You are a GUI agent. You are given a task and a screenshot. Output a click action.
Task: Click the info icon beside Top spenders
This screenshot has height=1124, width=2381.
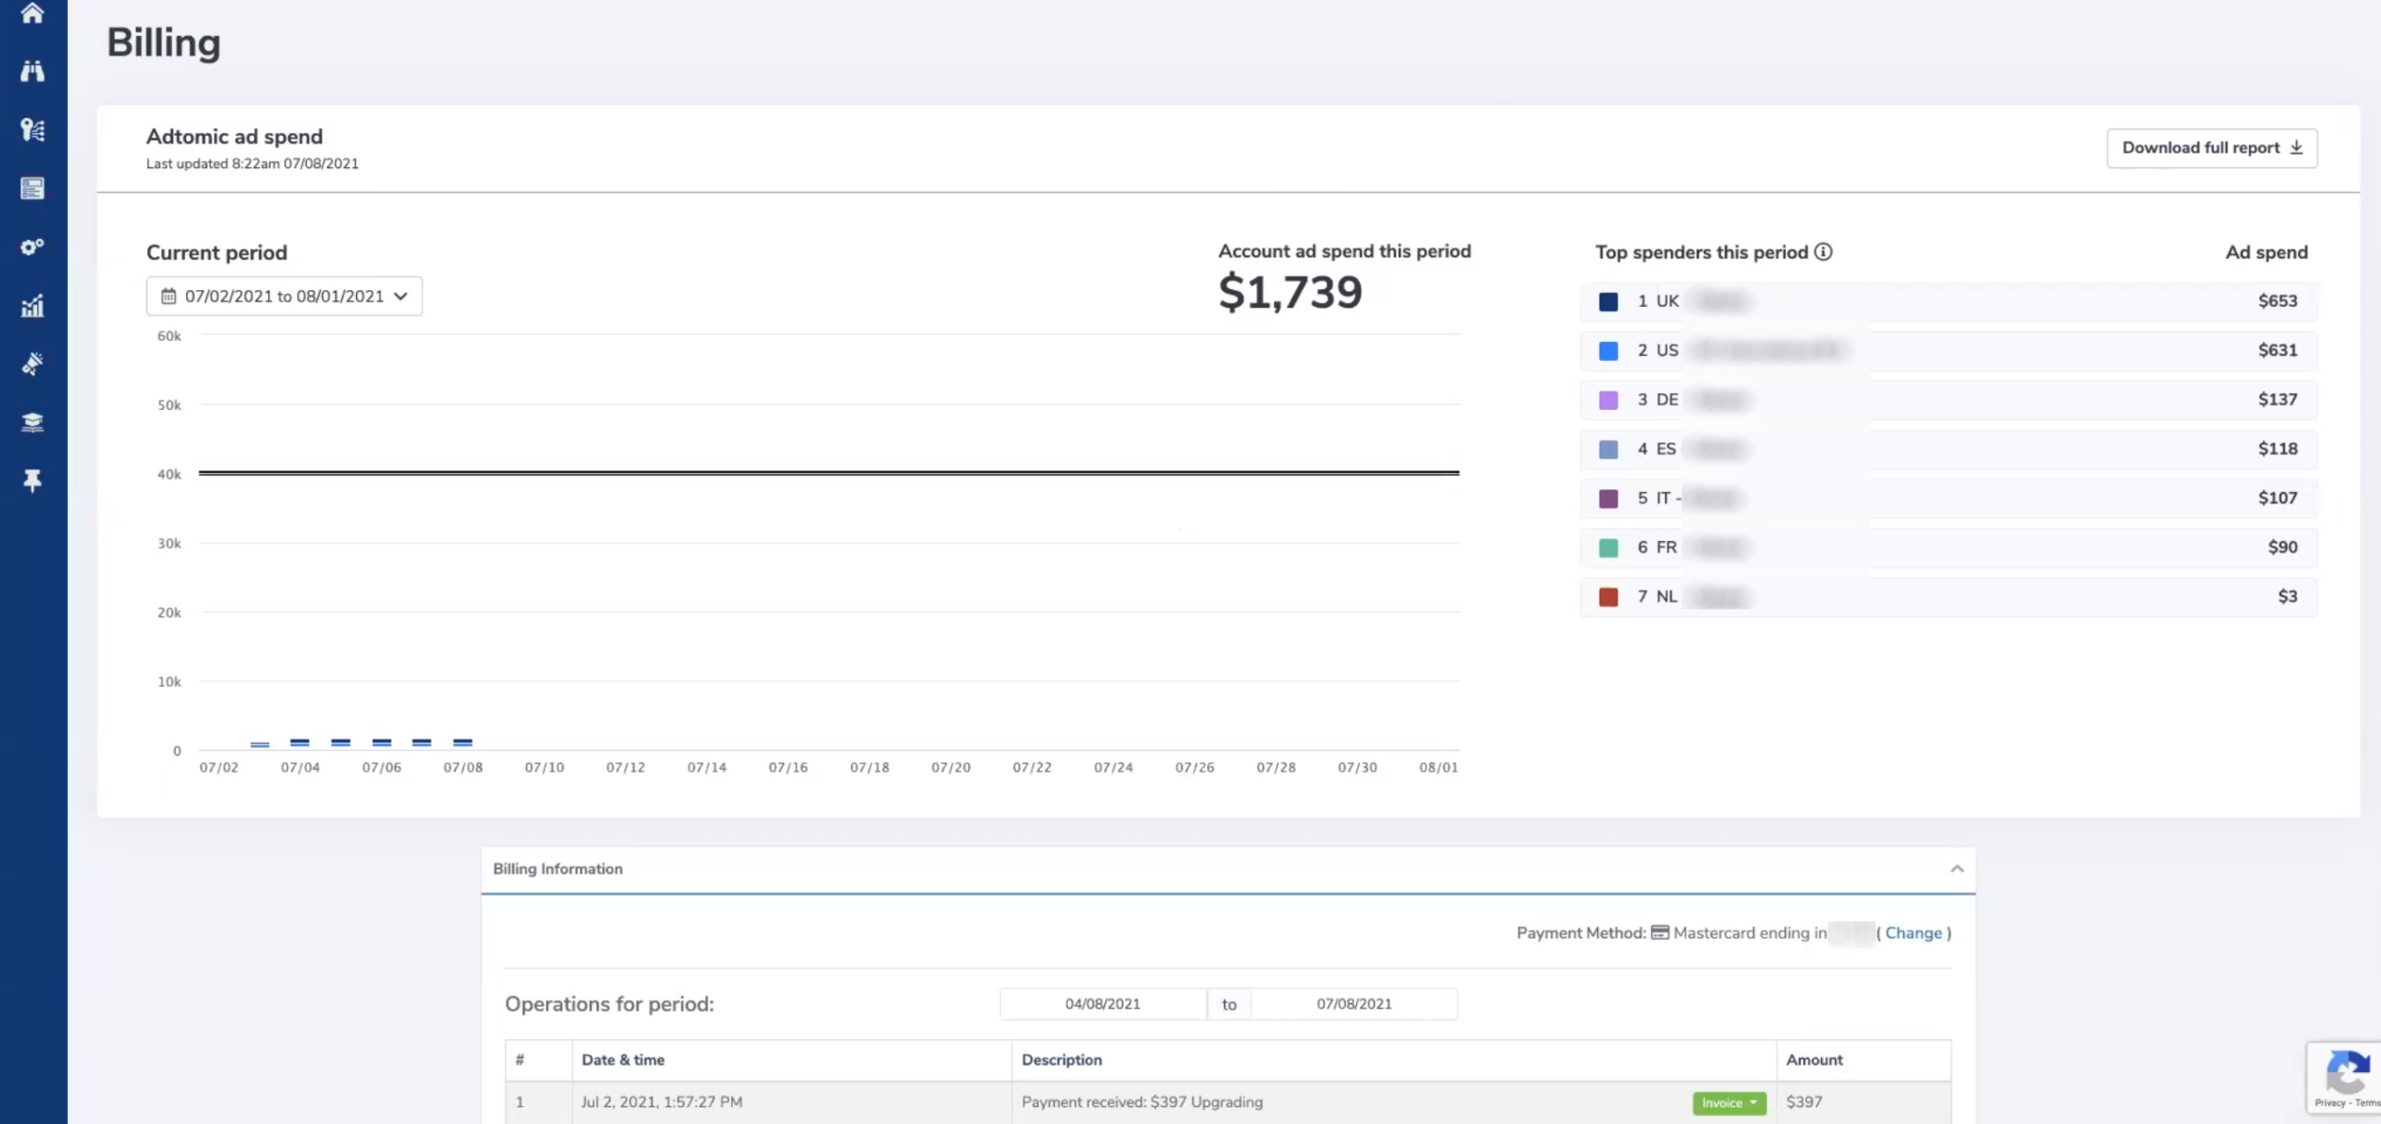(1823, 252)
